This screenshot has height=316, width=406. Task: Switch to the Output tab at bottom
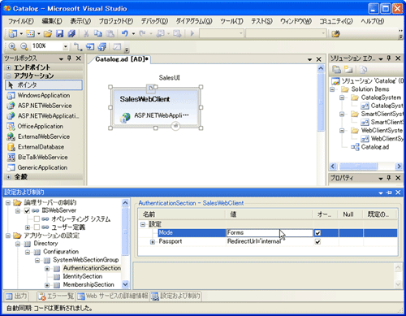pyautogui.click(x=17, y=297)
